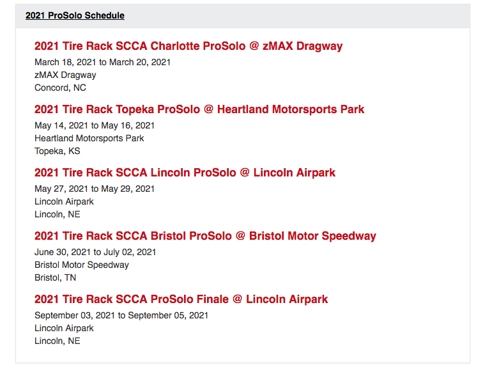Screen dimensions: 485x367
Task: Click the May 27 to May 29, 2021 date text
Action: (95, 189)
